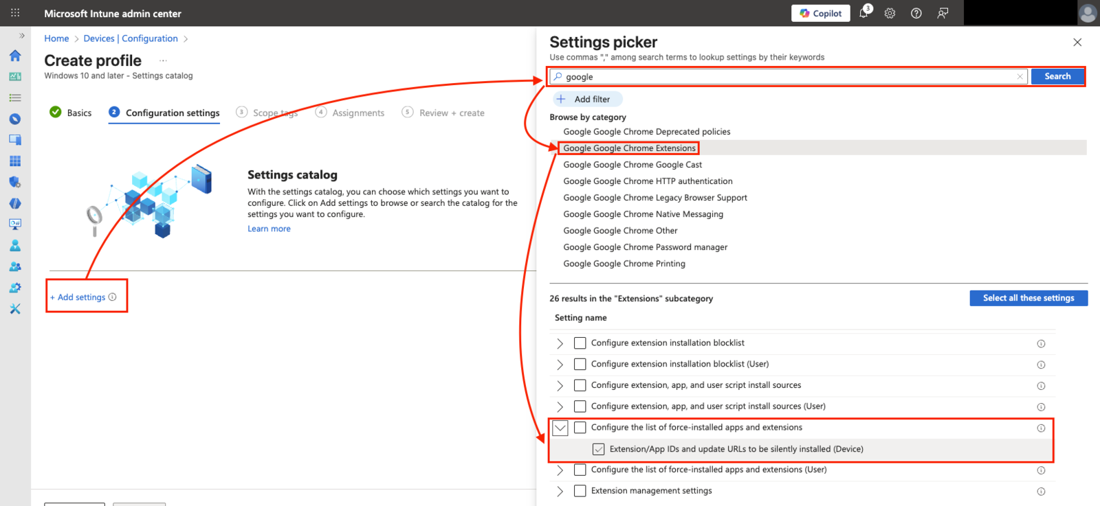The image size is (1100, 506).
Task: Click the Settings picker search field
Action: point(789,77)
